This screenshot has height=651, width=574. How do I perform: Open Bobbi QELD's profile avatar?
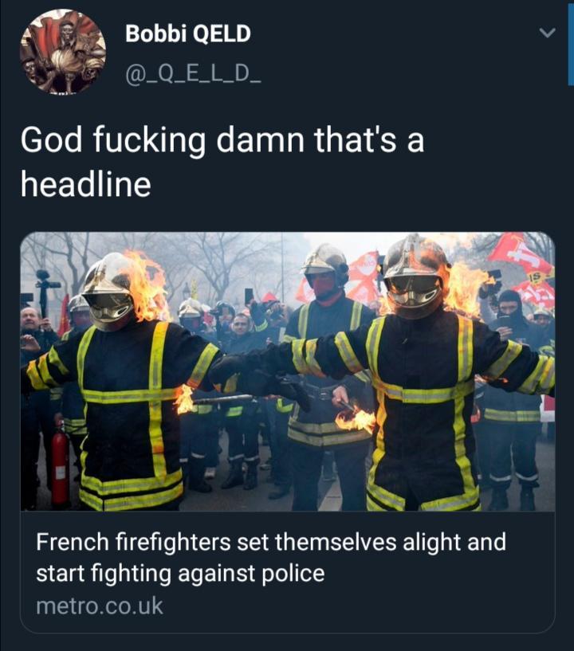click(63, 52)
